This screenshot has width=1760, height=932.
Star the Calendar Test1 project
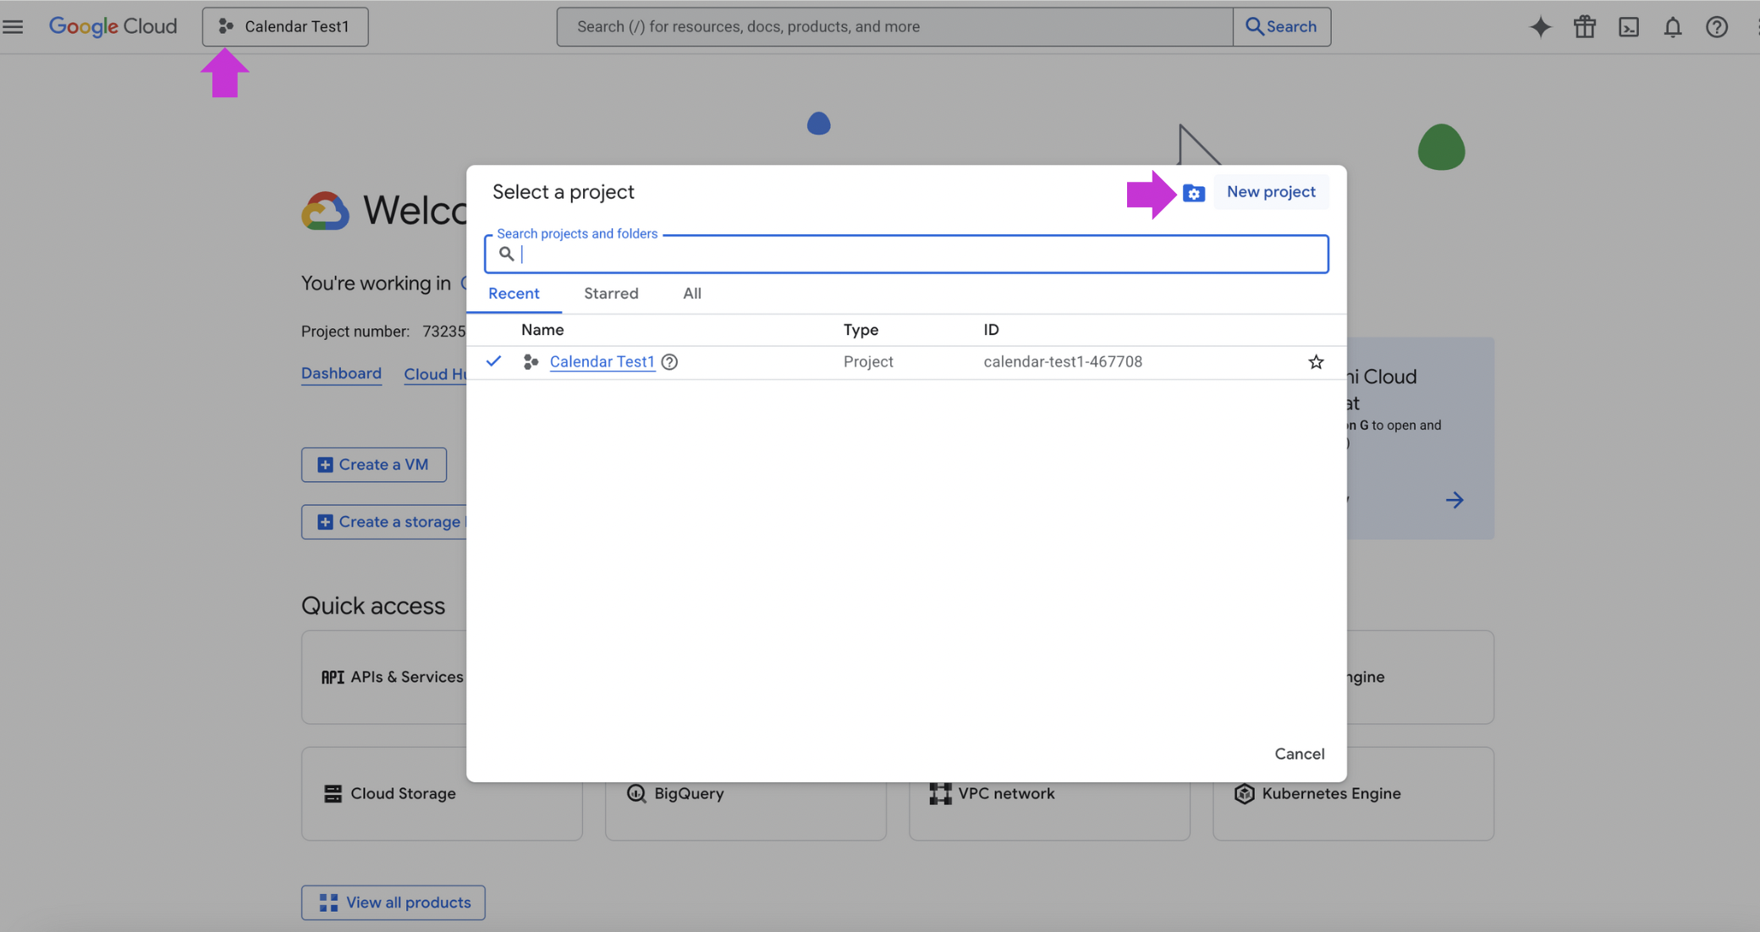(1315, 362)
